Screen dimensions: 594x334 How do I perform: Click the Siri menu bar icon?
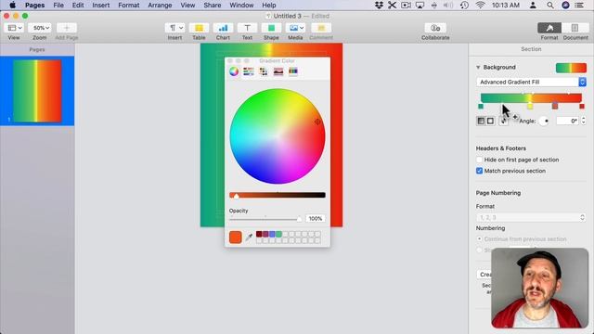point(565,6)
